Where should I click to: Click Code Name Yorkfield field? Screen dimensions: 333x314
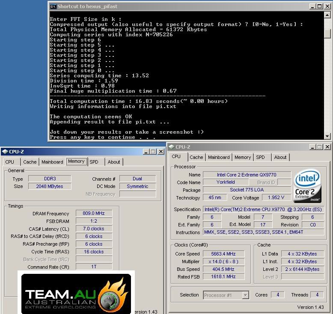coord(226,182)
